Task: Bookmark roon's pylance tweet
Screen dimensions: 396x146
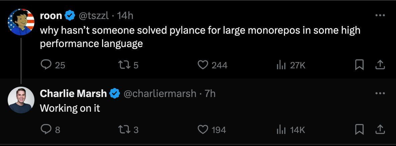Action: tap(359, 65)
